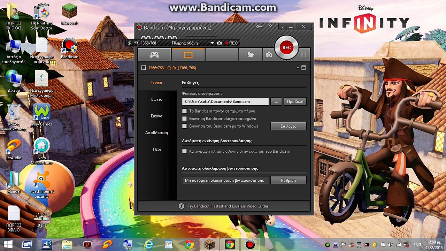Open the Βίντεο settings tab
Image resolution: width=446 pixels, height=251 pixels.
157,99
